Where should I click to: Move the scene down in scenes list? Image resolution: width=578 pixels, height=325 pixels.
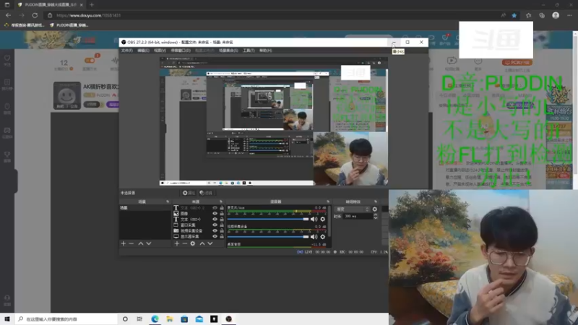point(149,243)
